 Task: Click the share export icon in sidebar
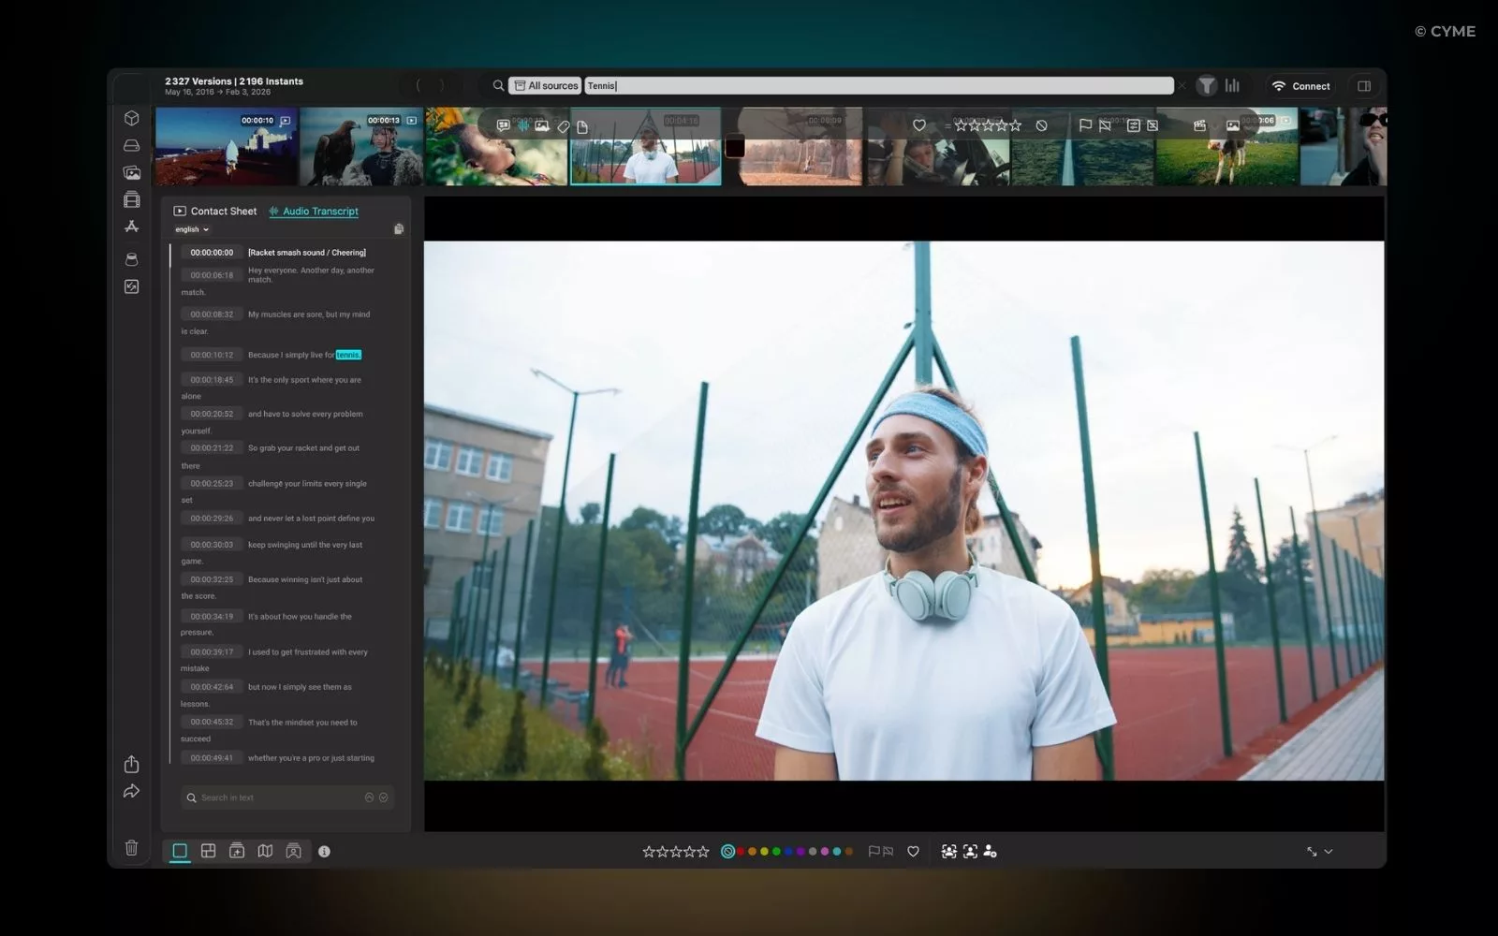point(131,764)
